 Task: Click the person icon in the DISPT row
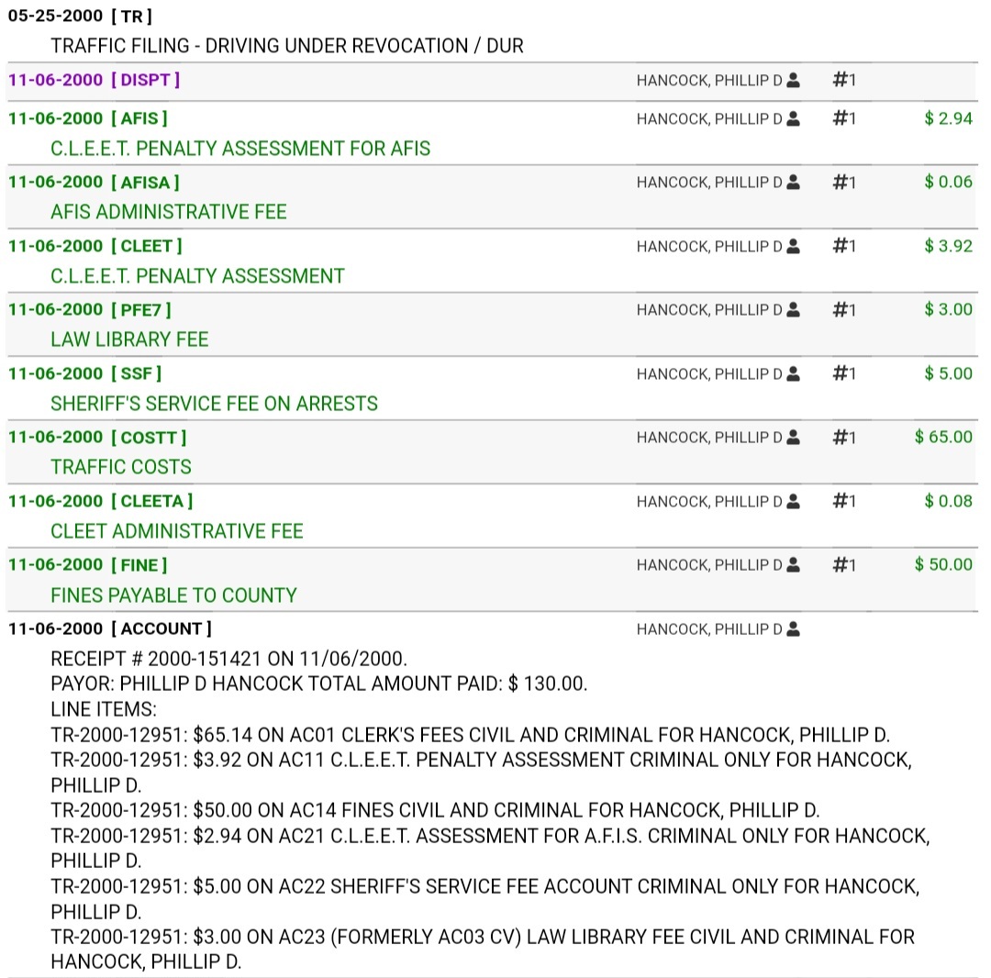pos(794,81)
